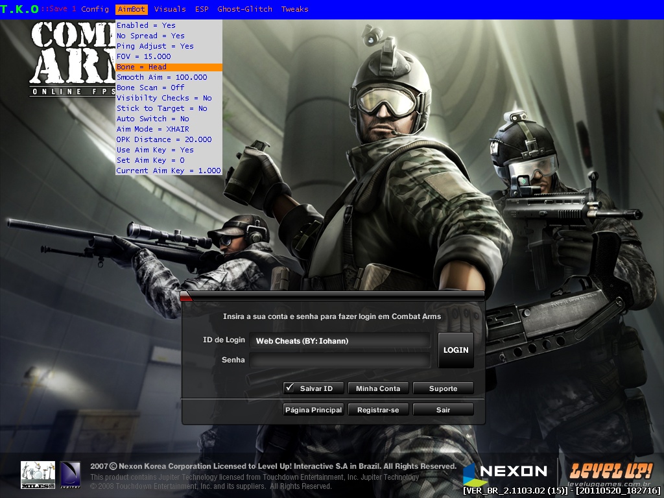This screenshot has width=664, height=498.
Task: Click the MILDSS rating icon
Action: [x=37, y=473]
